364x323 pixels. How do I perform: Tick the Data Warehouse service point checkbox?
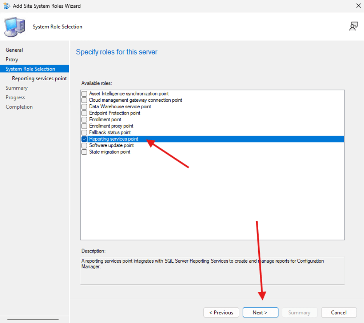84,107
